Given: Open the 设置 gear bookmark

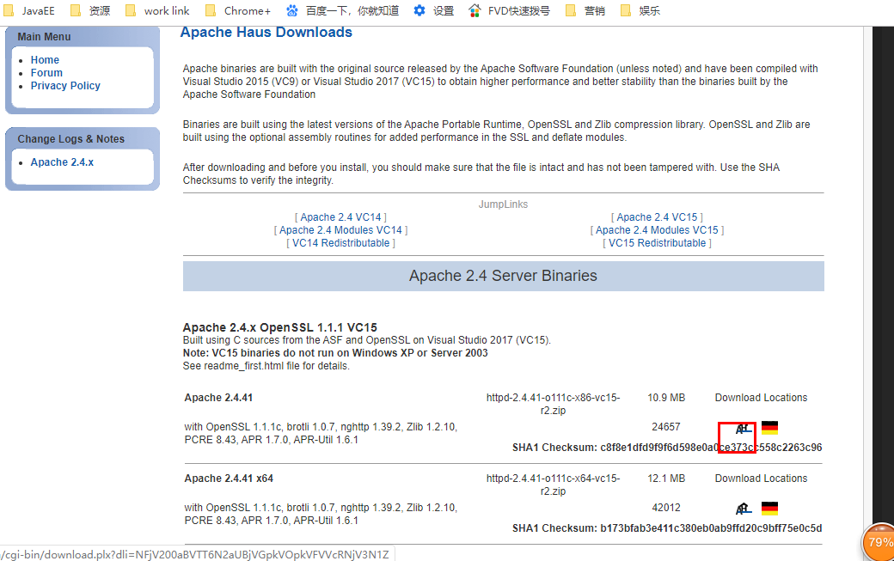Looking at the screenshot, I should click(x=434, y=11).
